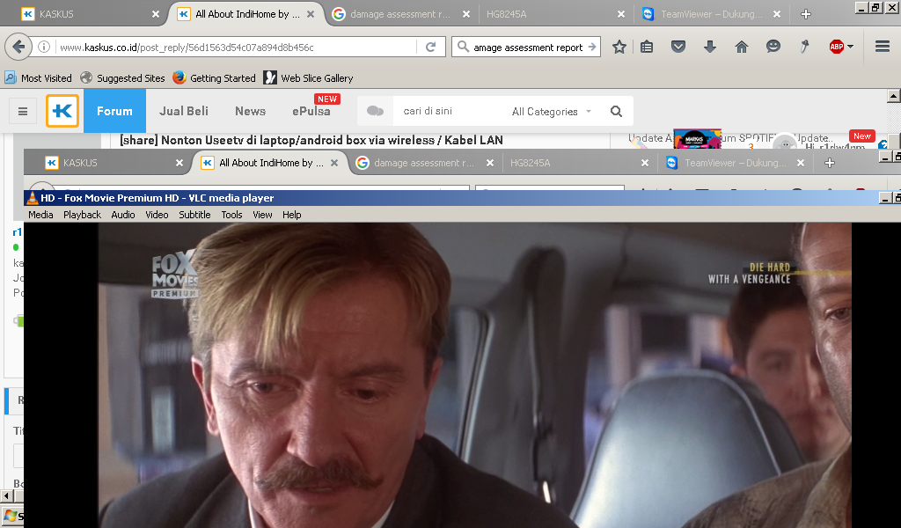Toggle the Kaskus sidebar hamburger menu
Viewport: 901px width, 528px height.
(23, 112)
